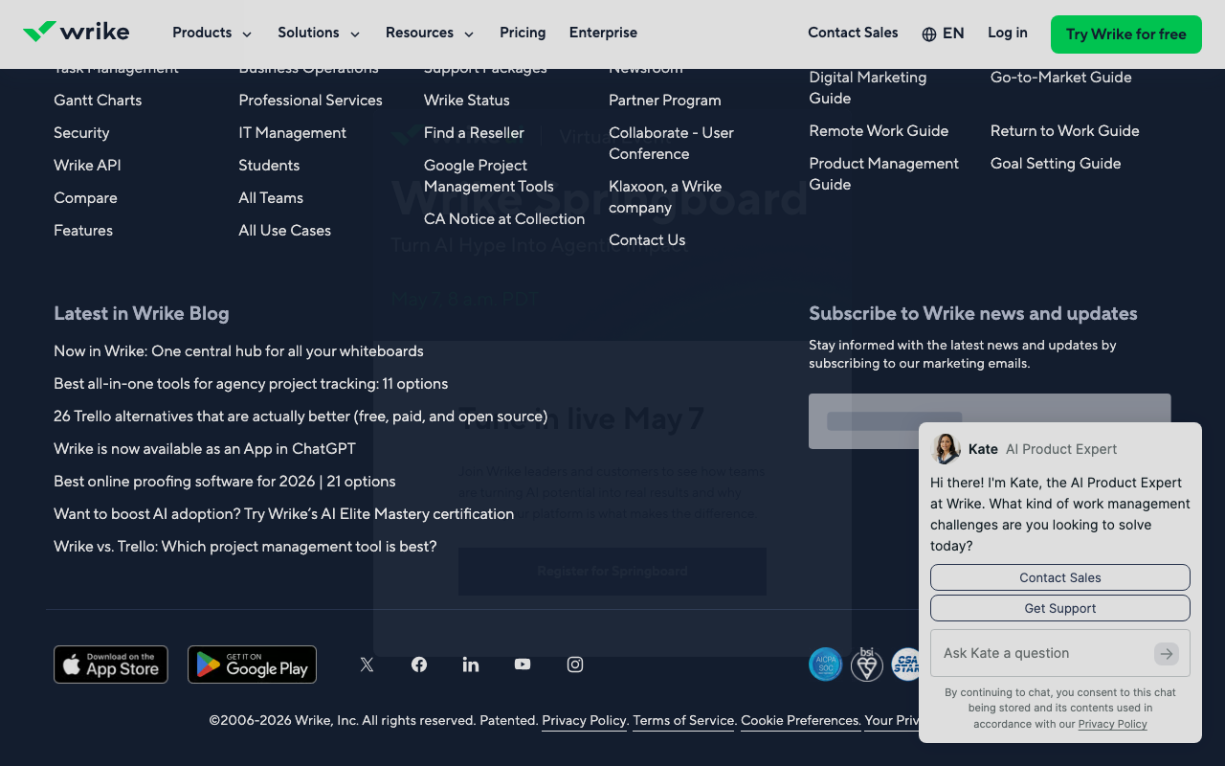Open Google Project Management Tools link
1225x766 pixels.
489,176
